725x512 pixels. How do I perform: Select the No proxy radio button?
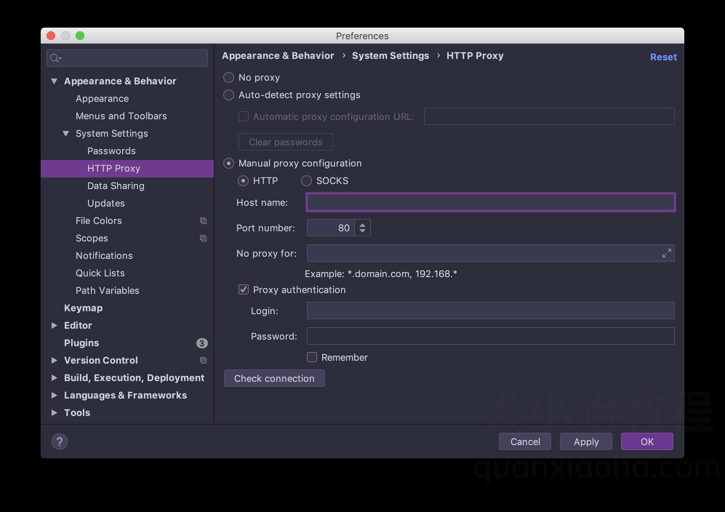(x=228, y=77)
